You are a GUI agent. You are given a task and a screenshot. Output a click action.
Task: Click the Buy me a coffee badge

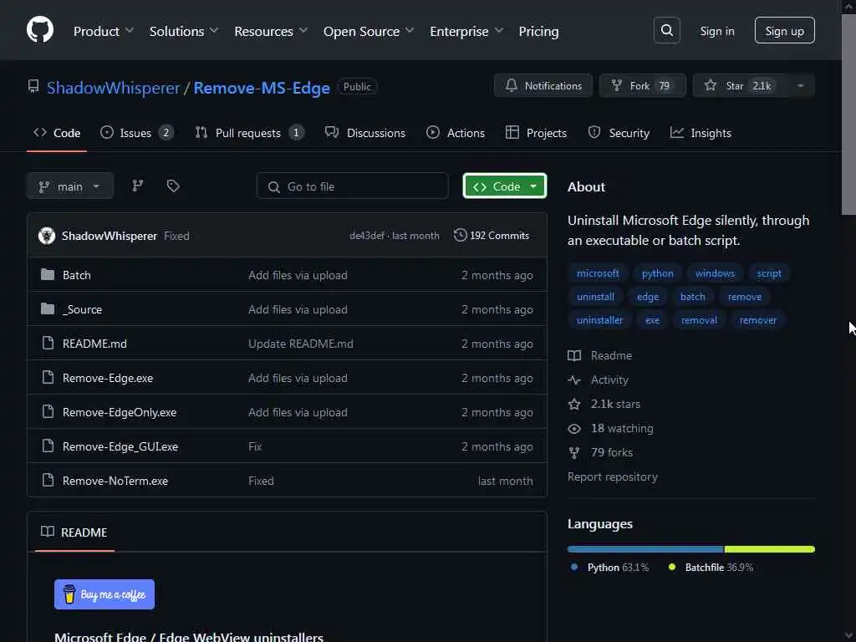pyautogui.click(x=104, y=594)
